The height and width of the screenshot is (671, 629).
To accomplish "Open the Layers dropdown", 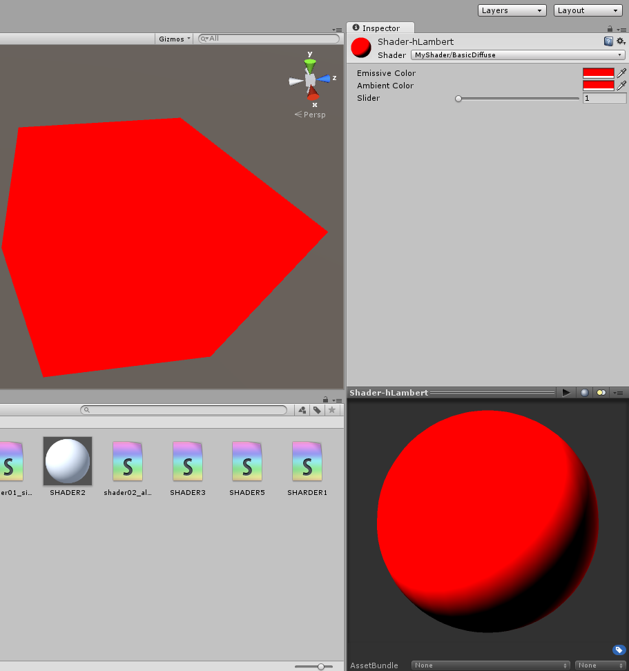I will (512, 10).
